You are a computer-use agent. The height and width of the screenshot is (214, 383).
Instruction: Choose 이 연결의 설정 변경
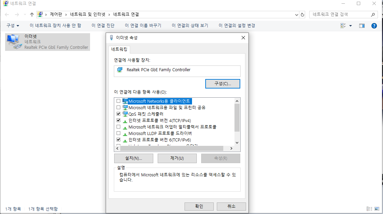237,25
